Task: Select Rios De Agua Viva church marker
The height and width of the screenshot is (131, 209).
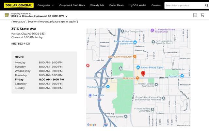Action: (x=122, y=31)
